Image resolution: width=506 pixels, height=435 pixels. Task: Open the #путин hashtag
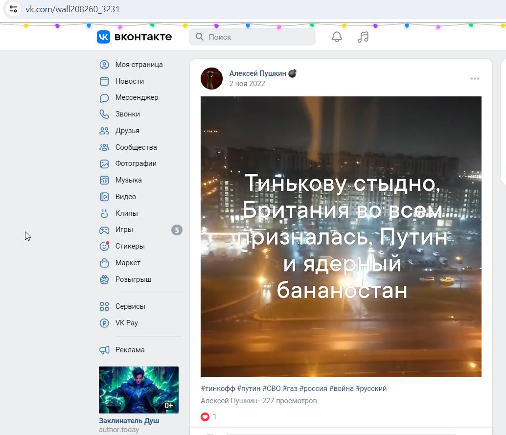(x=249, y=389)
